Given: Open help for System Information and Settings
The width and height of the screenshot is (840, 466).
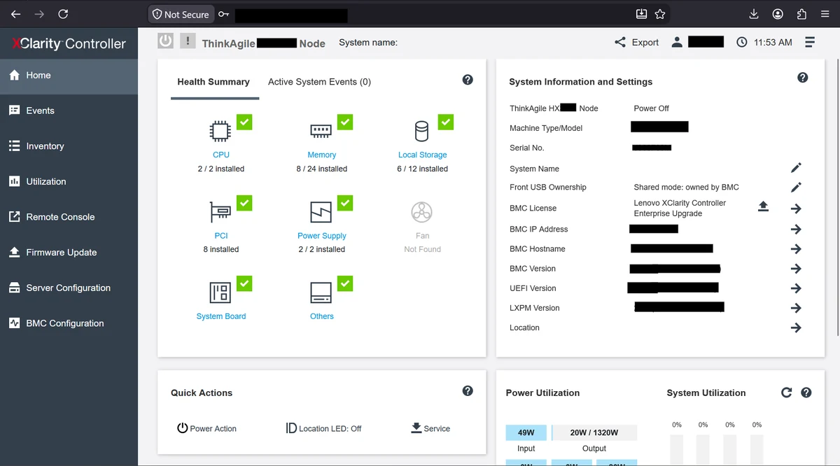Looking at the screenshot, I should click(803, 78).
